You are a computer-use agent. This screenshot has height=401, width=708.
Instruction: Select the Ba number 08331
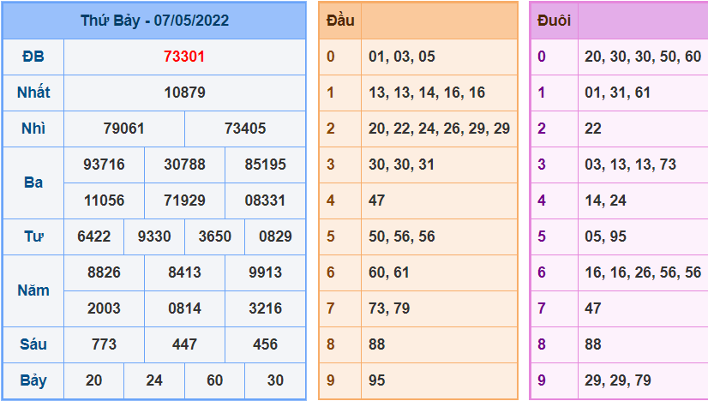pos(265,200)
